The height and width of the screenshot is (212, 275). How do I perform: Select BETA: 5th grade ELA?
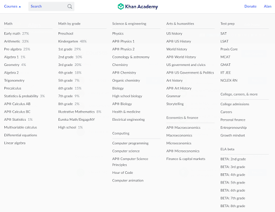233,182
